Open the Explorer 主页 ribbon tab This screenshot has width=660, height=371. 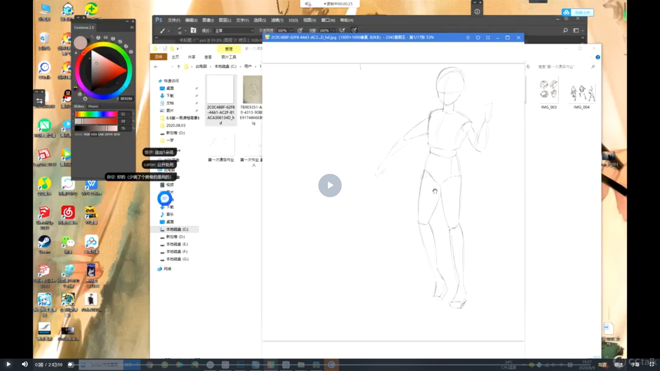[x=175, y=57]
